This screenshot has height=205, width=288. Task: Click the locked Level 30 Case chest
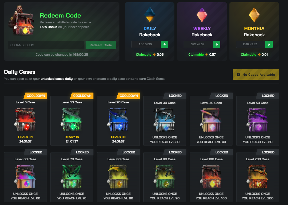coord(164,119)
